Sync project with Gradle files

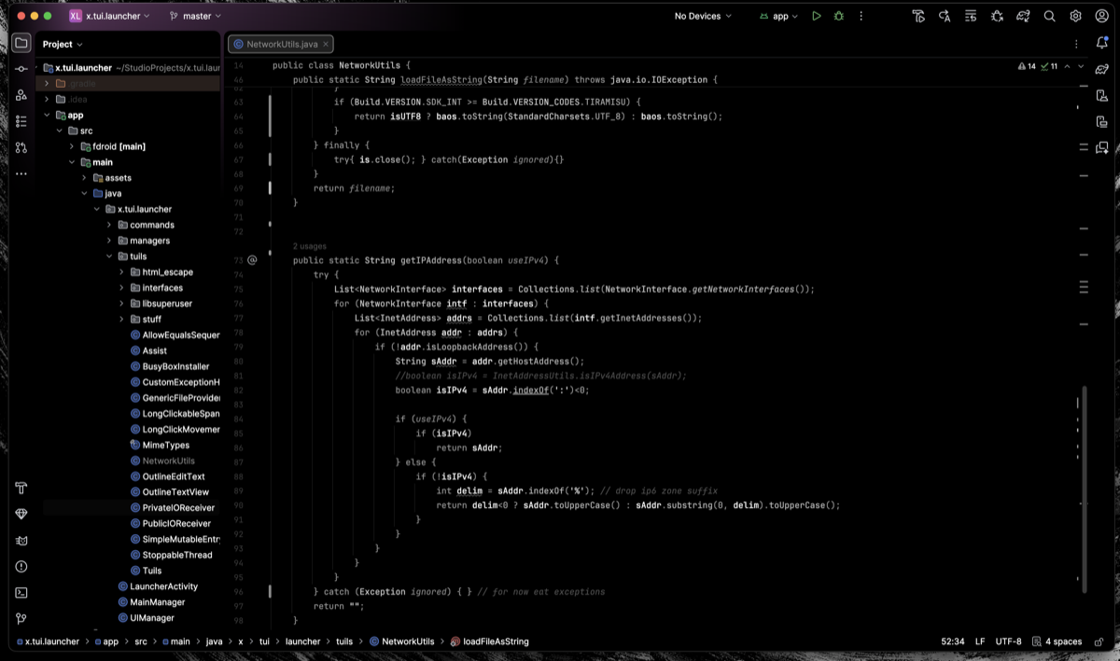1023,16
